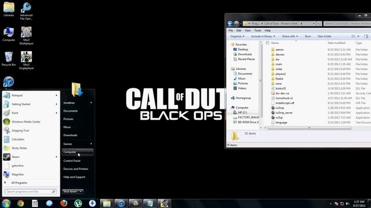Open the Shut down options arrow
This screenshot has height=208, width=371.
coord(81,191)
